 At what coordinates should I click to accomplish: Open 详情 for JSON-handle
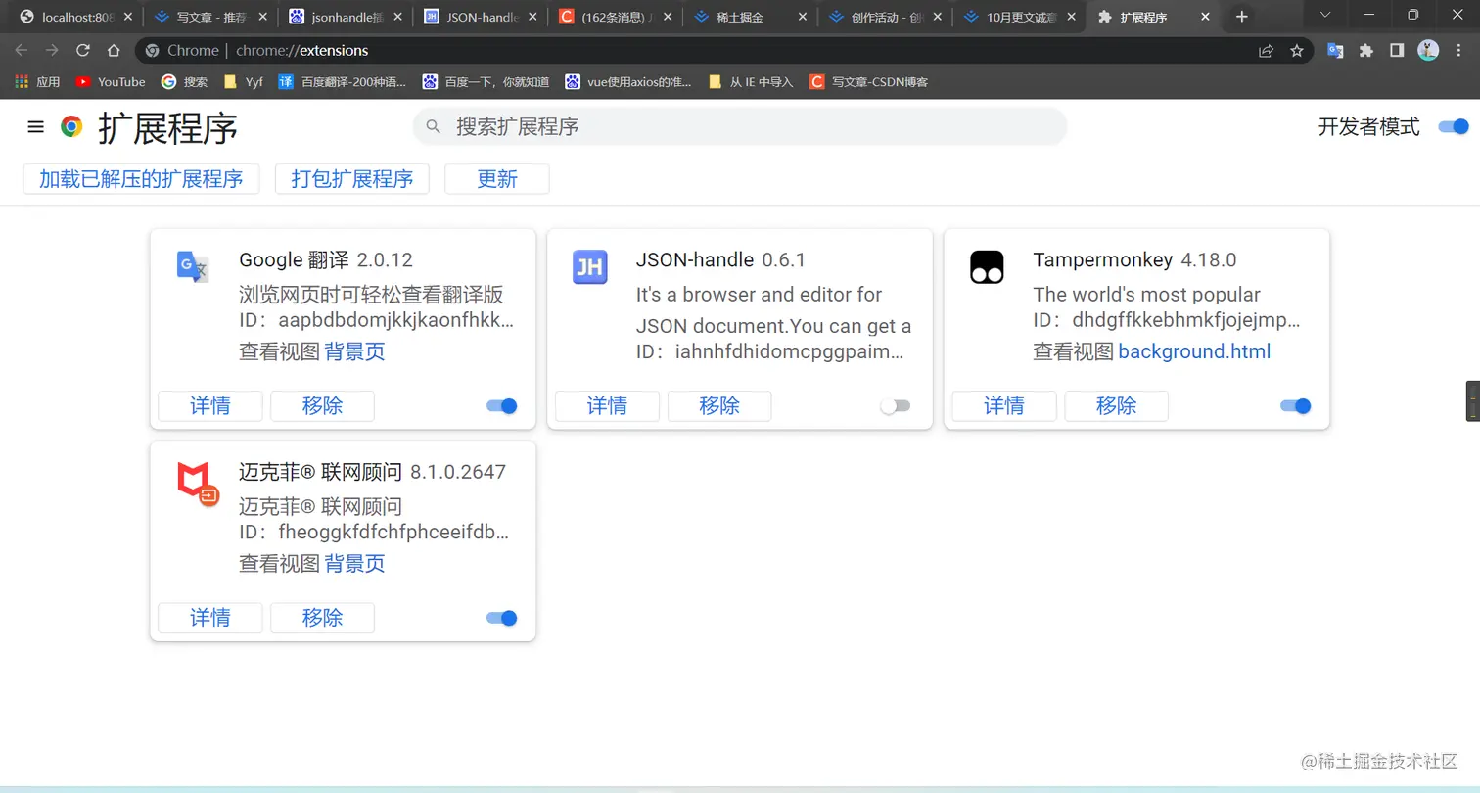click(608, 406)
